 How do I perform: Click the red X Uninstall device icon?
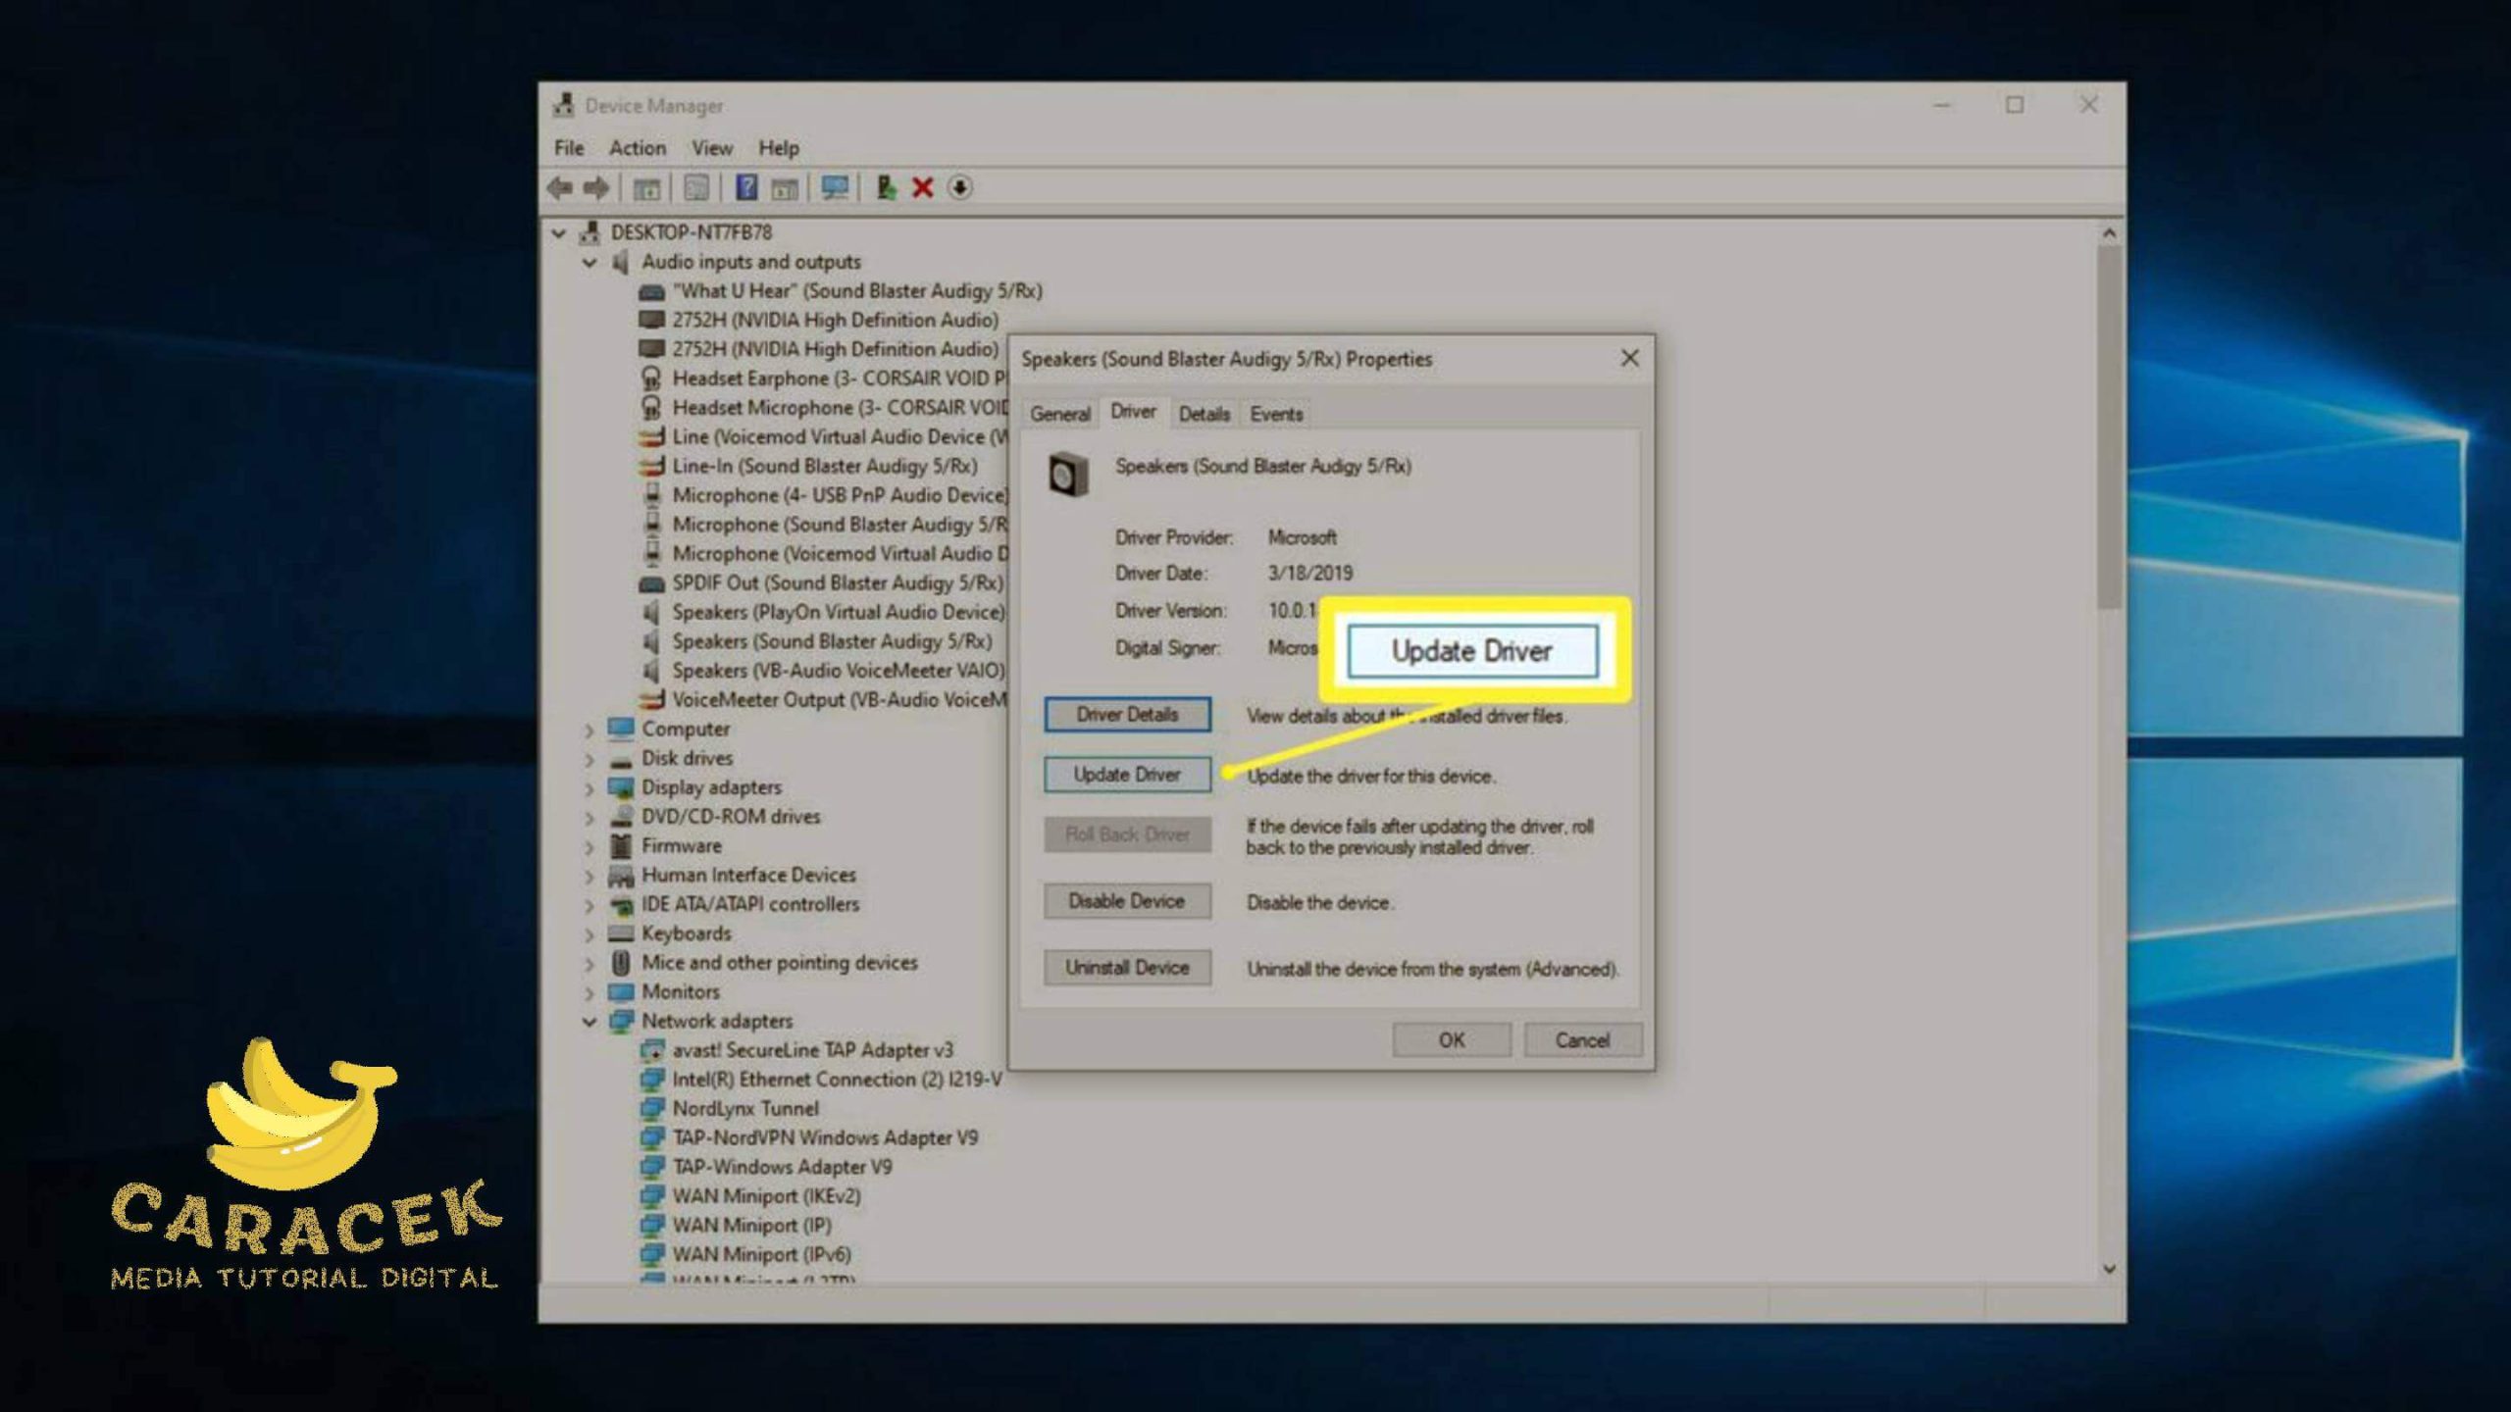pos(922,187)
